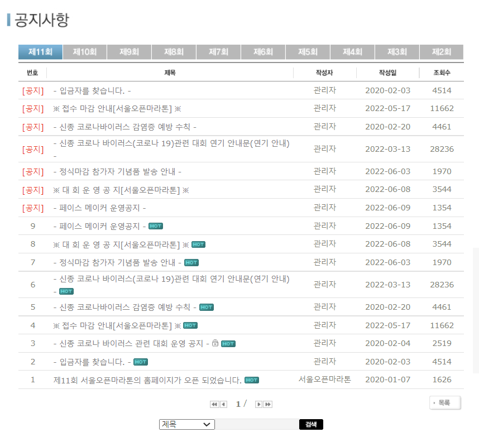Viewport: 479px width, 437px height.
Task: Click the 번호 column header
Action: point(32,73)
